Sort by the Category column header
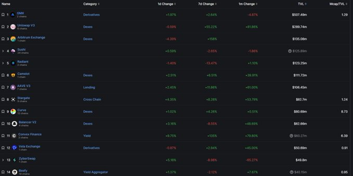This screenshot has height=176, width=353. coord(91,4)
